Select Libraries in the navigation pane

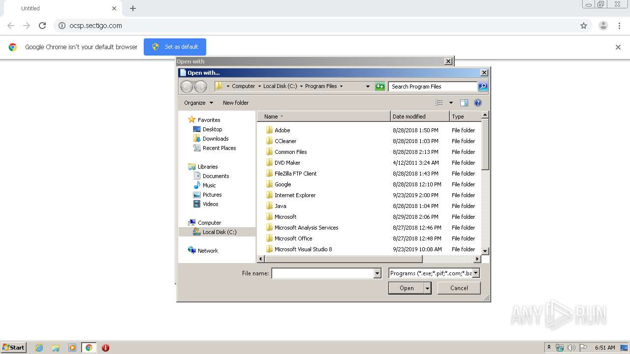[x=208, y=167]
